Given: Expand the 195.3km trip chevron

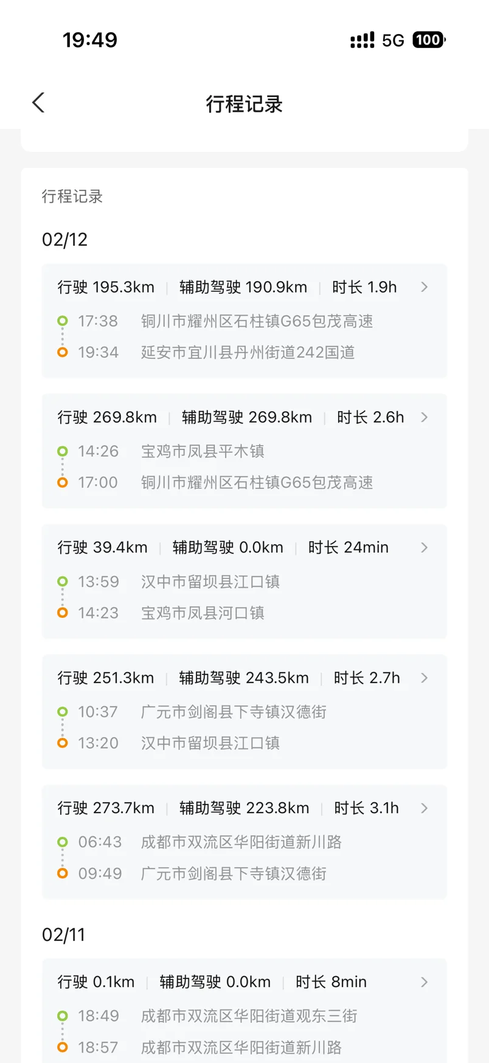Looking at the screenshot, I should (x=425, y=287).
